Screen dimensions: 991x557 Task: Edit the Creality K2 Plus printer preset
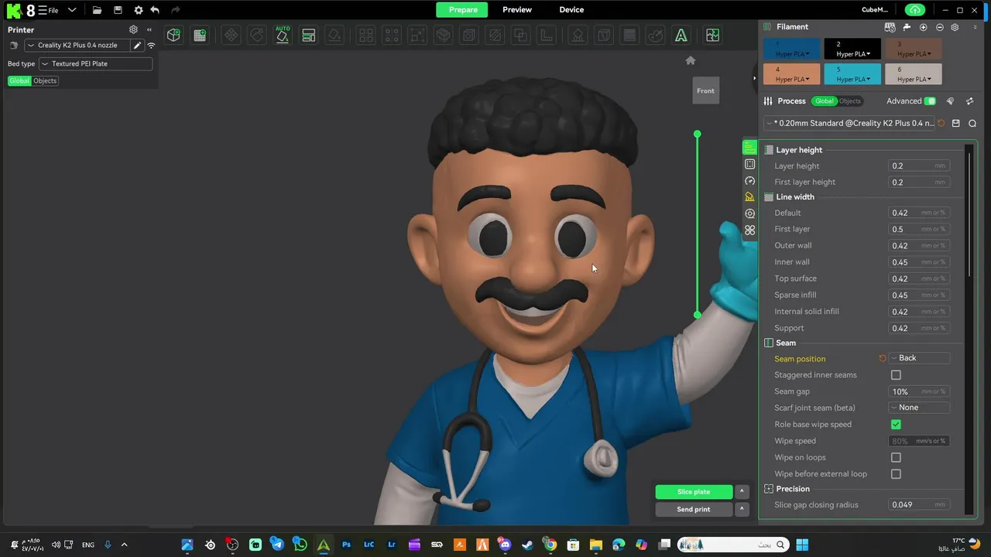tap(137, 45)
